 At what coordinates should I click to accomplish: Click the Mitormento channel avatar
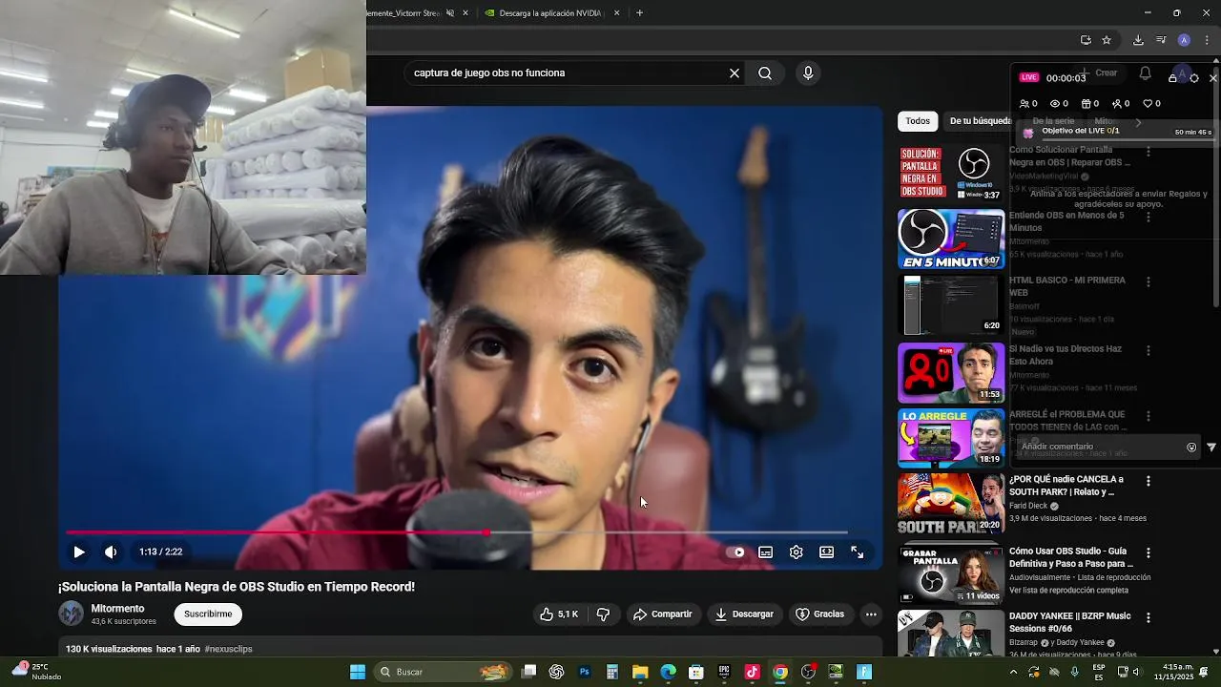[72, 614]
